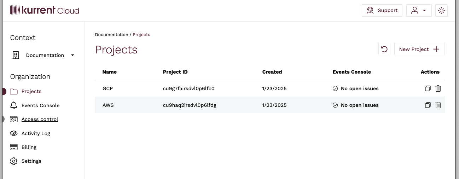Open the user account dropdown
This screenshot has height=179, width=459.
tap(419, 11)
